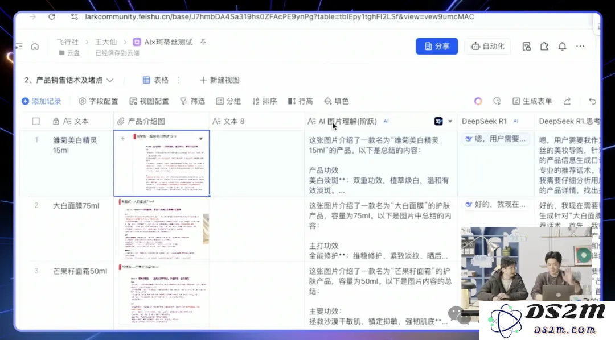Click 添加记录 to add record
Image resolution: width=615 pixels, height=340 pixels.
point(41,101)
